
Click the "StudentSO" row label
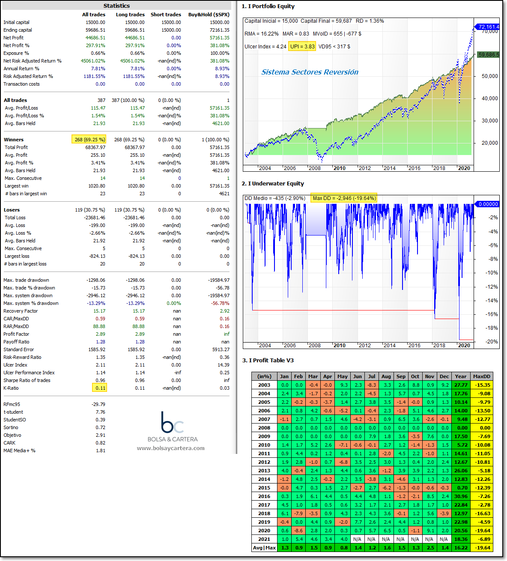15,420
